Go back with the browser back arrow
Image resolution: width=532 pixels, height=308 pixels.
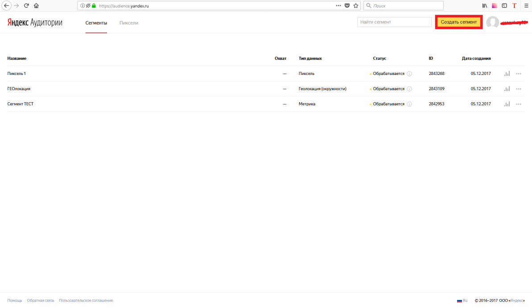tap(6, 6)
